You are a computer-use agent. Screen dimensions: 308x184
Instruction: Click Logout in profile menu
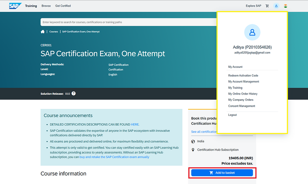pos(232,115)
